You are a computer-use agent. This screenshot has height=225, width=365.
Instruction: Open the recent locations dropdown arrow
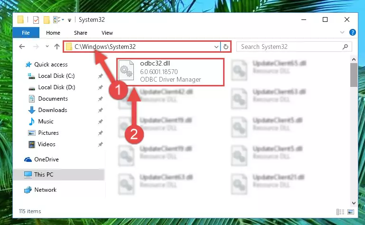pos(47,47)
